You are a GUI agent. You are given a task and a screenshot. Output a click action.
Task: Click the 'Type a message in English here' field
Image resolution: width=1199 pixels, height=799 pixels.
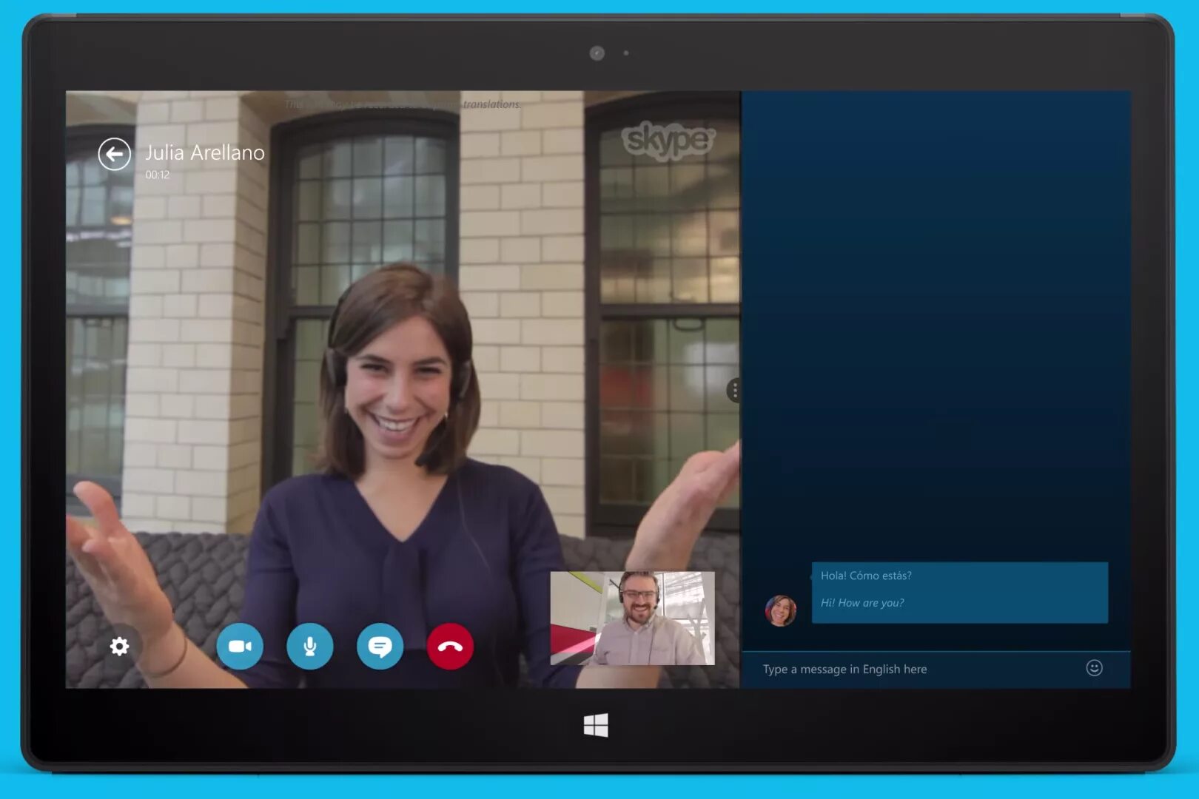coord(844,669)
